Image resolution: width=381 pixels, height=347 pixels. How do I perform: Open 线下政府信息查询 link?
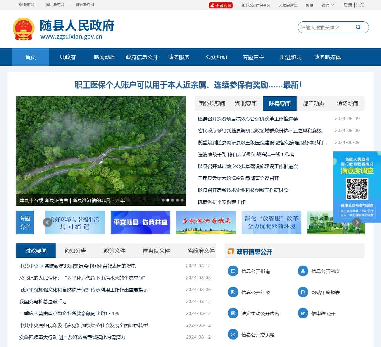256,5
